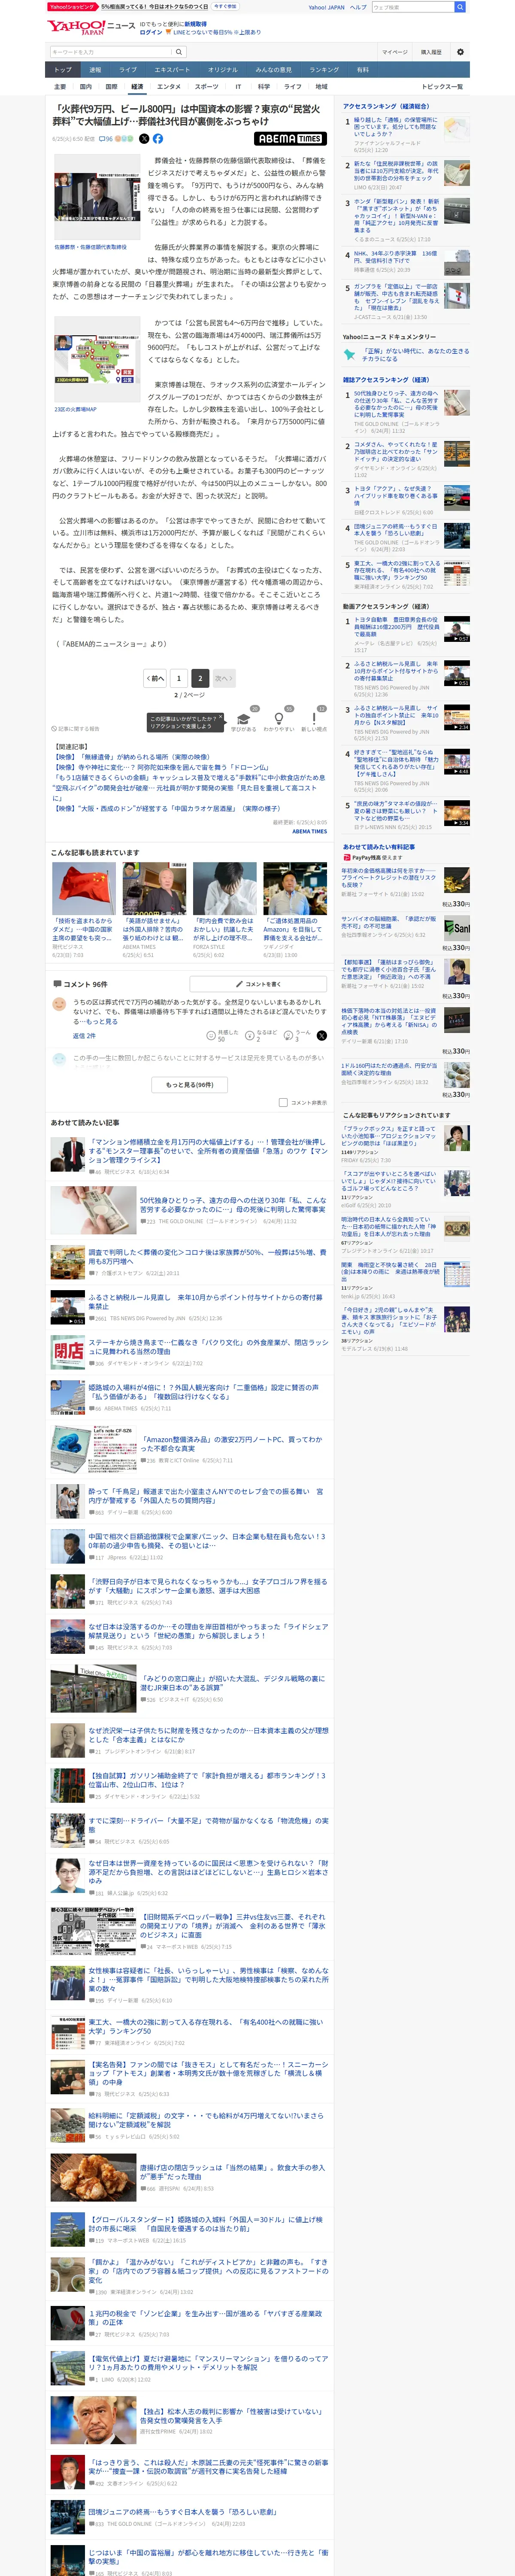
Task: Open the 「正解」がない時代に documentary link
Action: [x=416, y=354]
